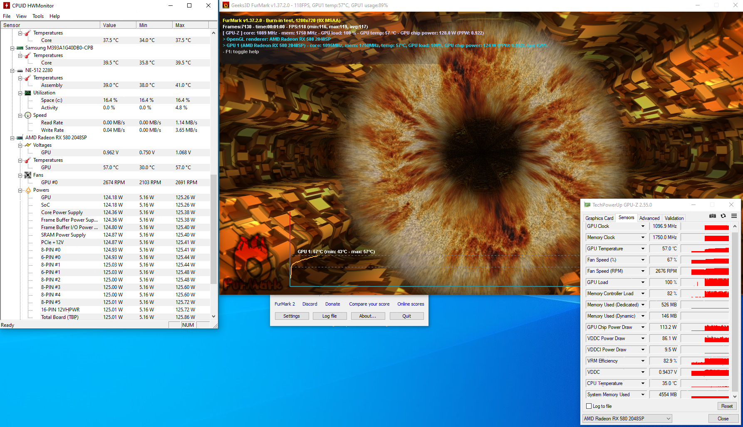Open the Discord link
The image size is (743, 427).
point(310,304)
